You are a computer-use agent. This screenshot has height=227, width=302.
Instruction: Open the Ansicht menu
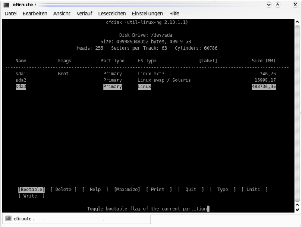62,13
